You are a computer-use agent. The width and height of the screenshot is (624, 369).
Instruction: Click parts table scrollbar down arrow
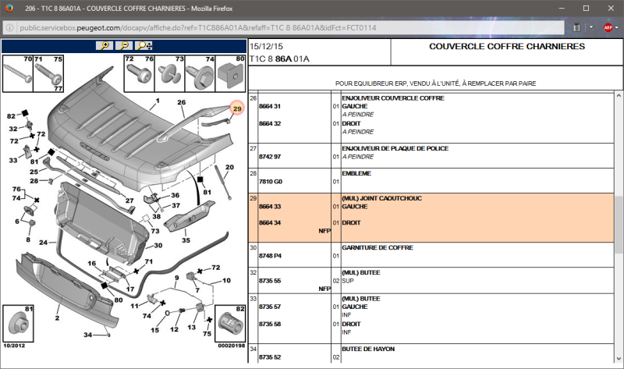[x=619, y=359]
